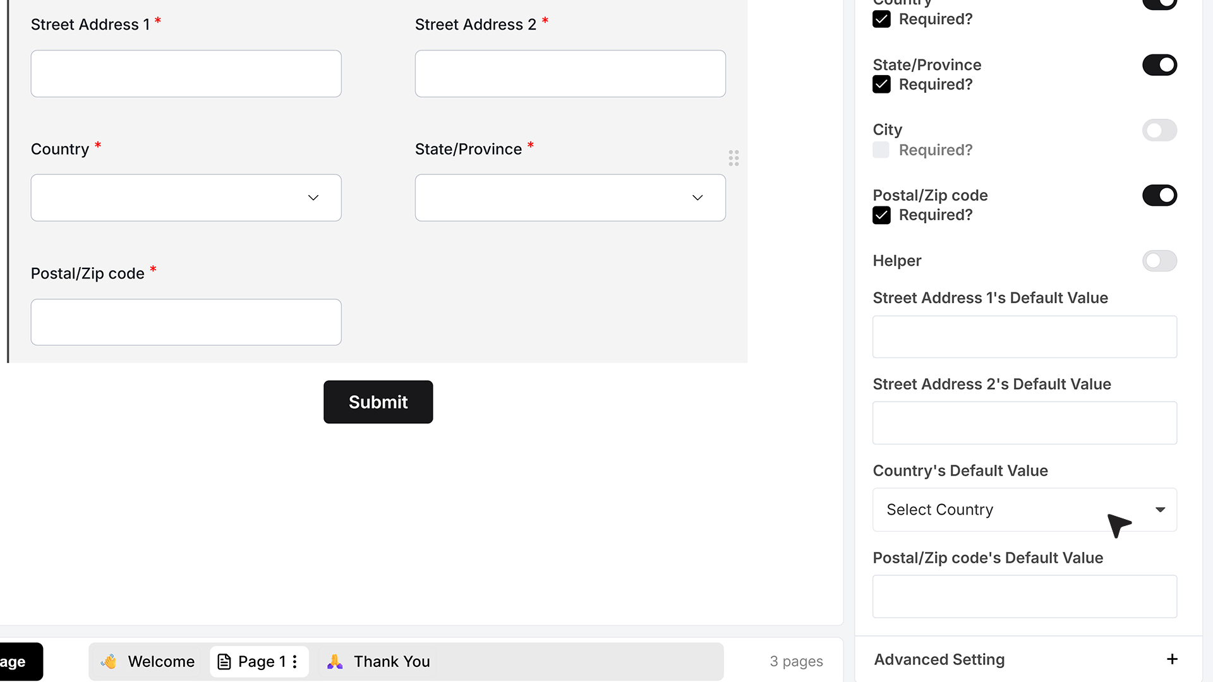Enable the Helper switch
The image size is (1213, 682).
(x=1159, y=261)
